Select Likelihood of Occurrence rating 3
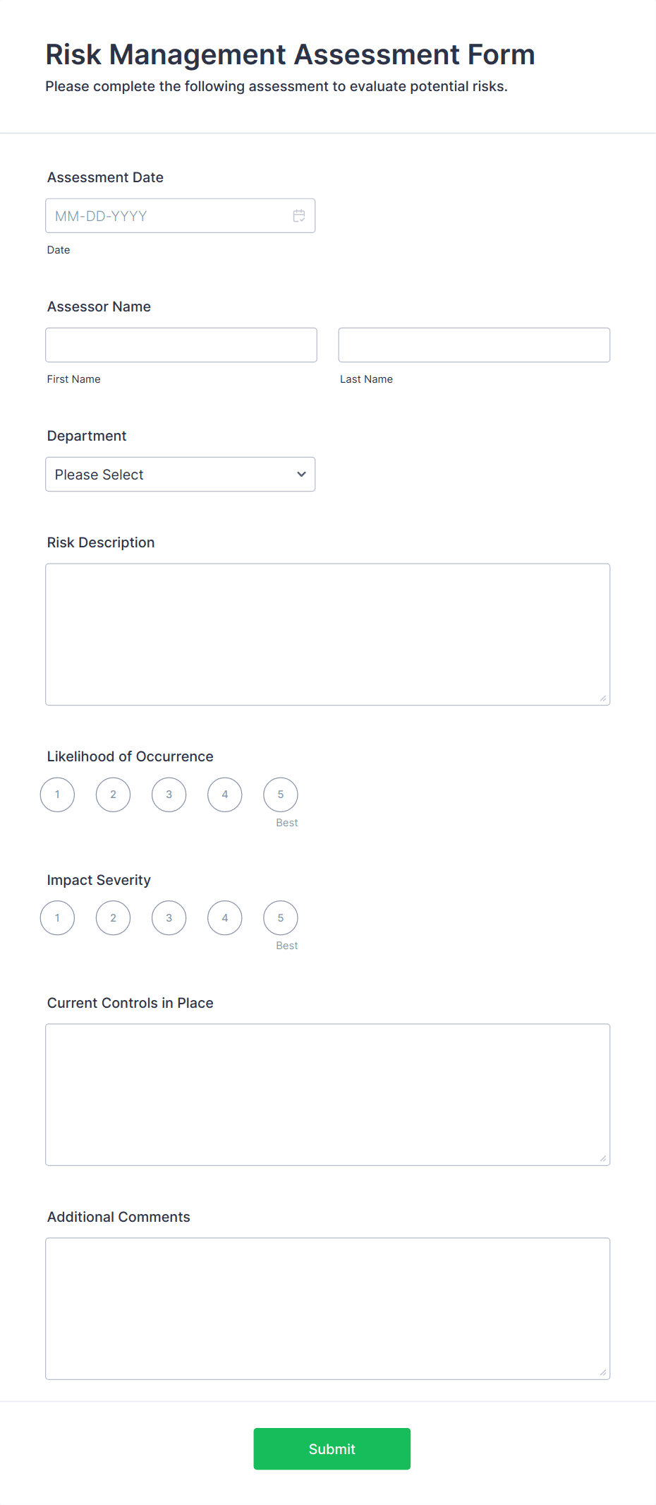 click(169, 794)
